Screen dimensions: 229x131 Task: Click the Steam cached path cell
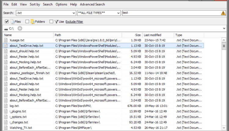85,73
